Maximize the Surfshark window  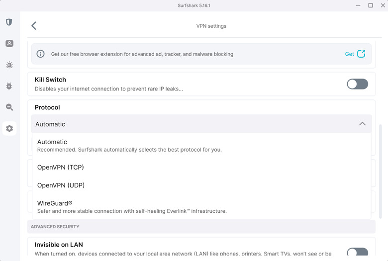(371, 5)
